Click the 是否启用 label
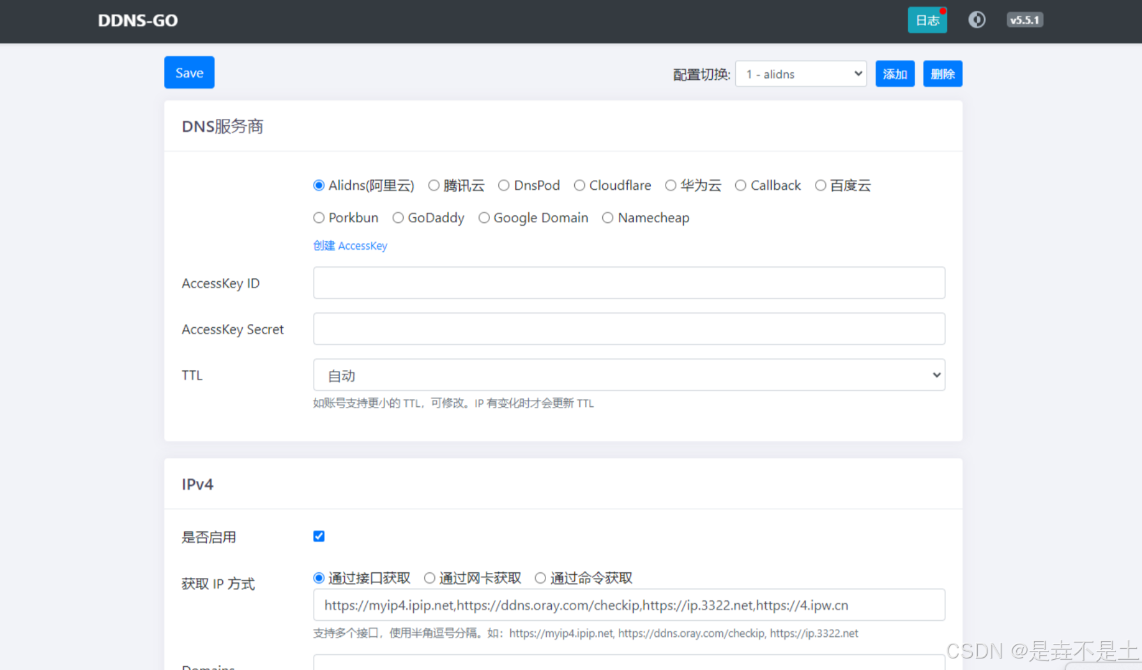The height and width of the screenshot is (670, 1142). [209, 537]
